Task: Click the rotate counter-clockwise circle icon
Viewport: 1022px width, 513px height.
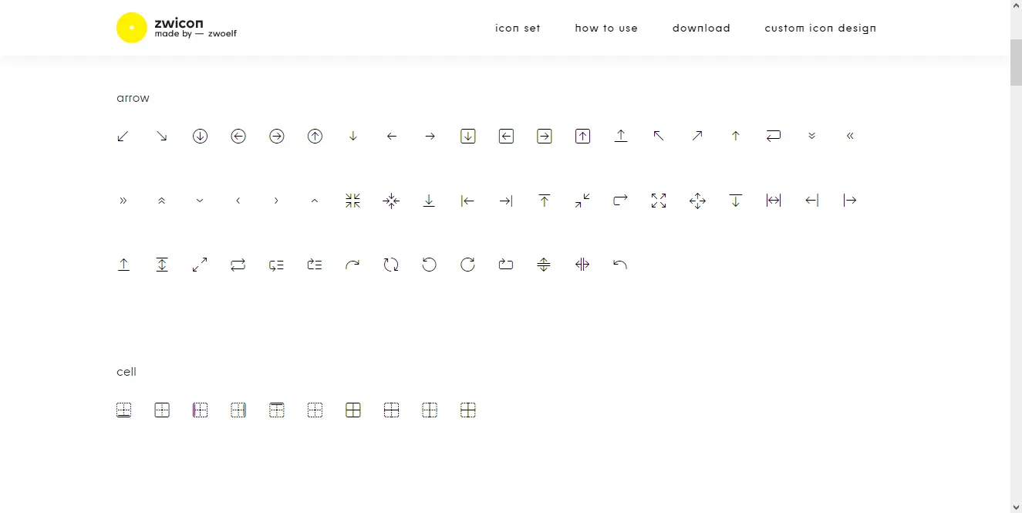Action: [430, 265]
